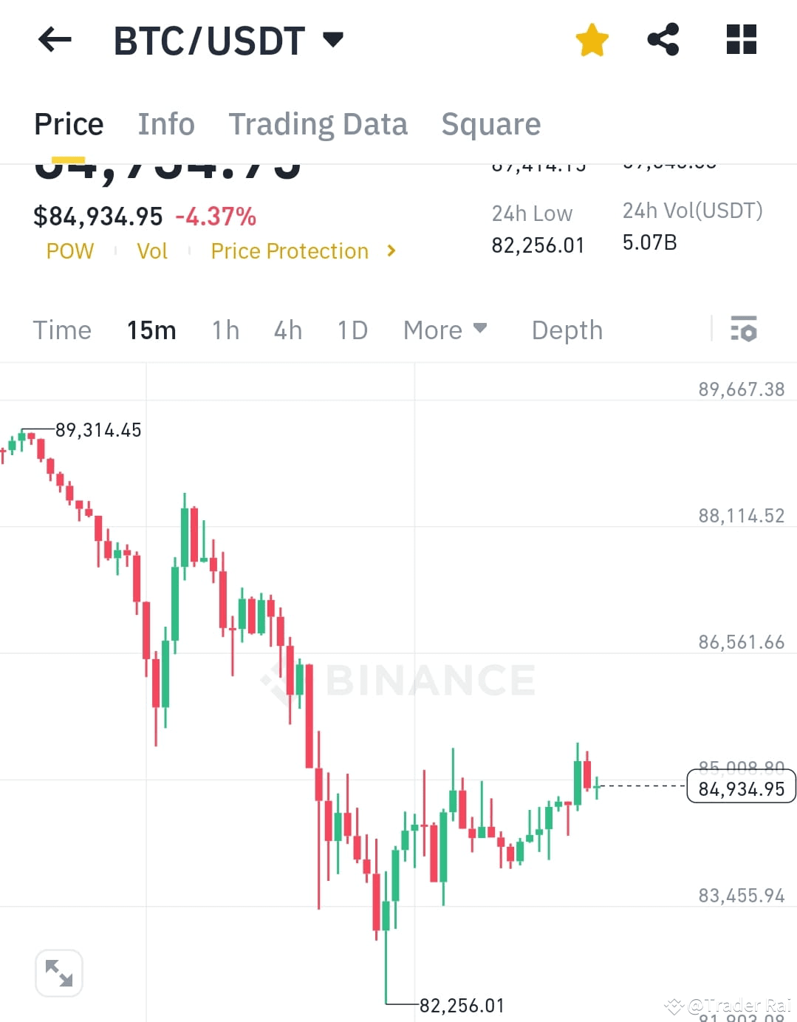Tap the current price label 84,934.95
Image resolution: width=797 pixels, height=1022 pixels.
[x=739, y=788]
